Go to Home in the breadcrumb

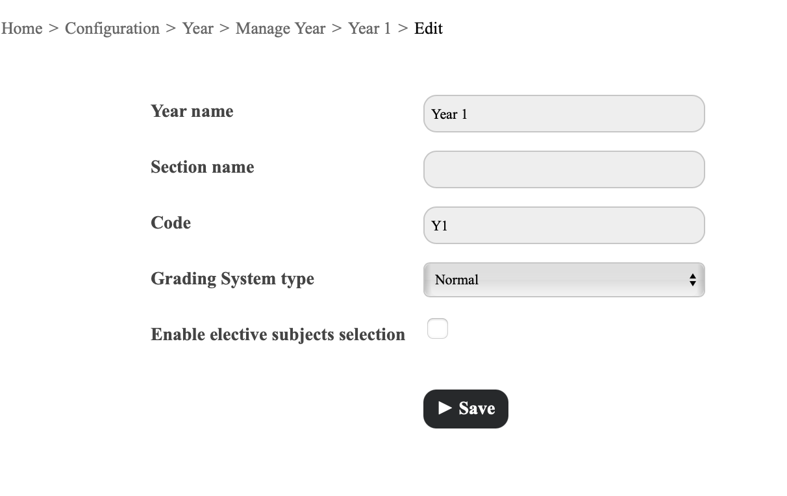tap(21, 29)
